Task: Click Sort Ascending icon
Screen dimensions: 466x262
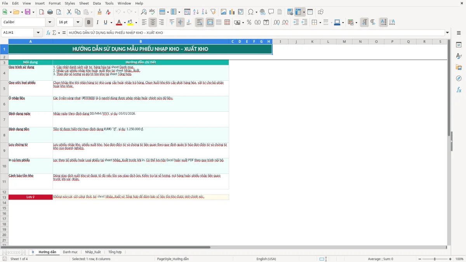Action: point(196,12)
